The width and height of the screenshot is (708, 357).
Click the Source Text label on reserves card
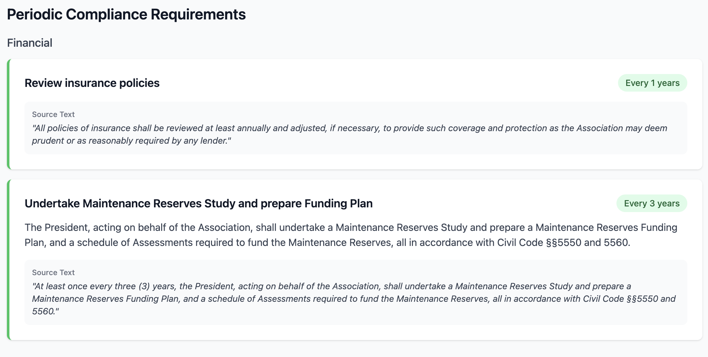[53, 272]
